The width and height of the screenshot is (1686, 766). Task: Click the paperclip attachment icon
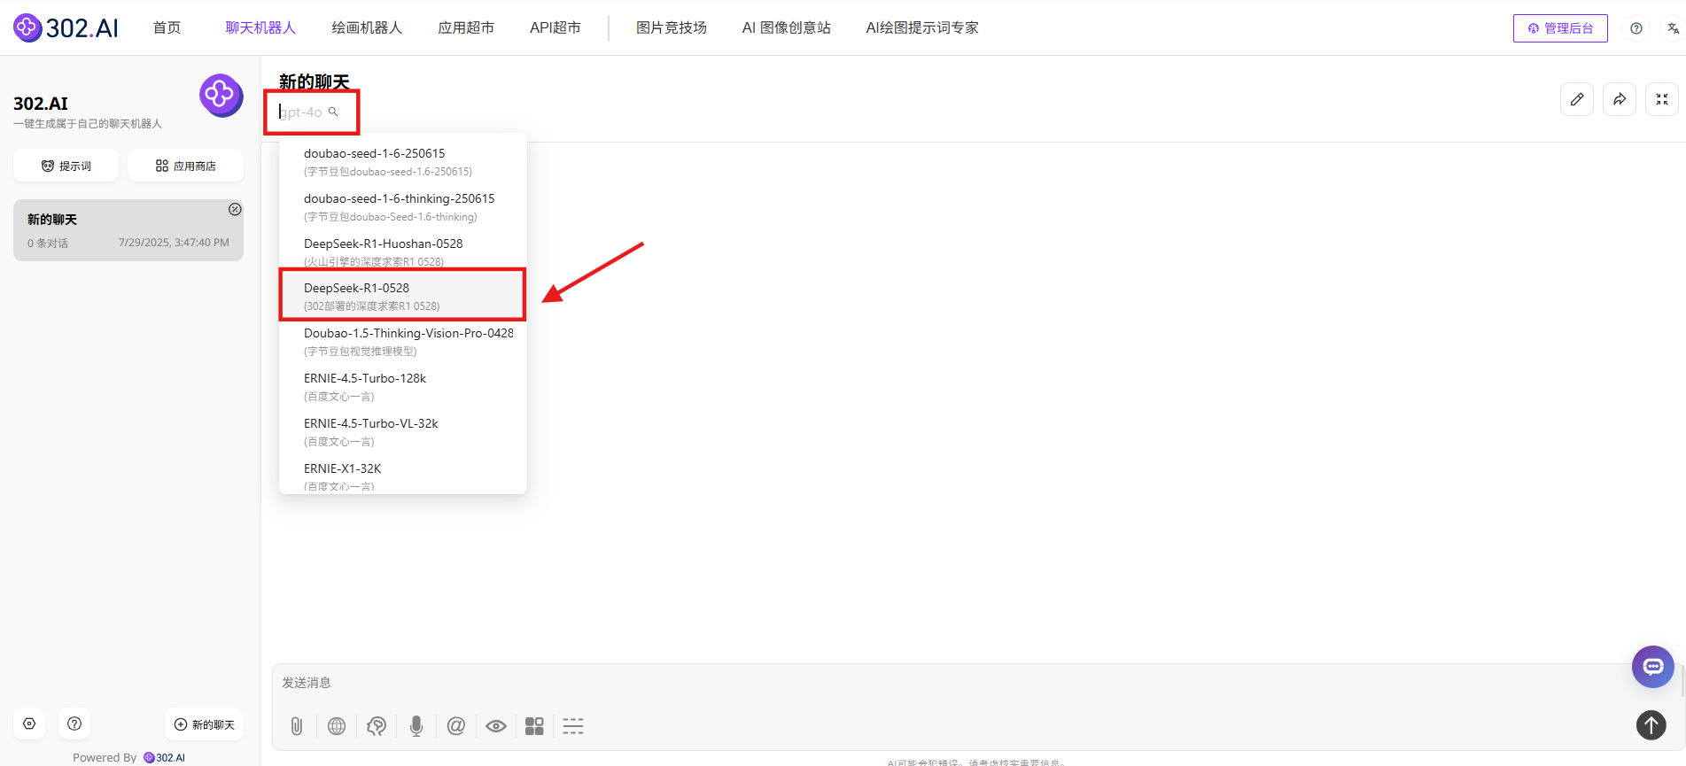297,726
